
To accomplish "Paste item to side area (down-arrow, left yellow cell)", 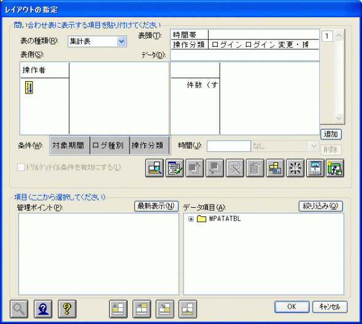I will (x=118, y=309).
